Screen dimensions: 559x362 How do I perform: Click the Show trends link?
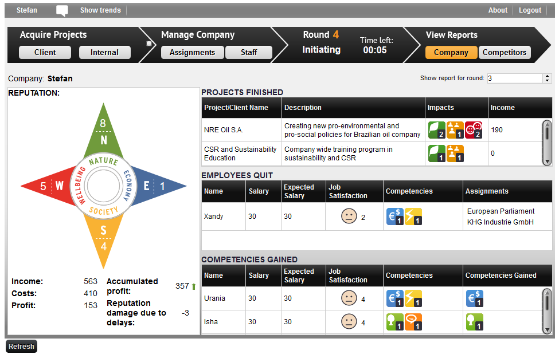(100, 10)
